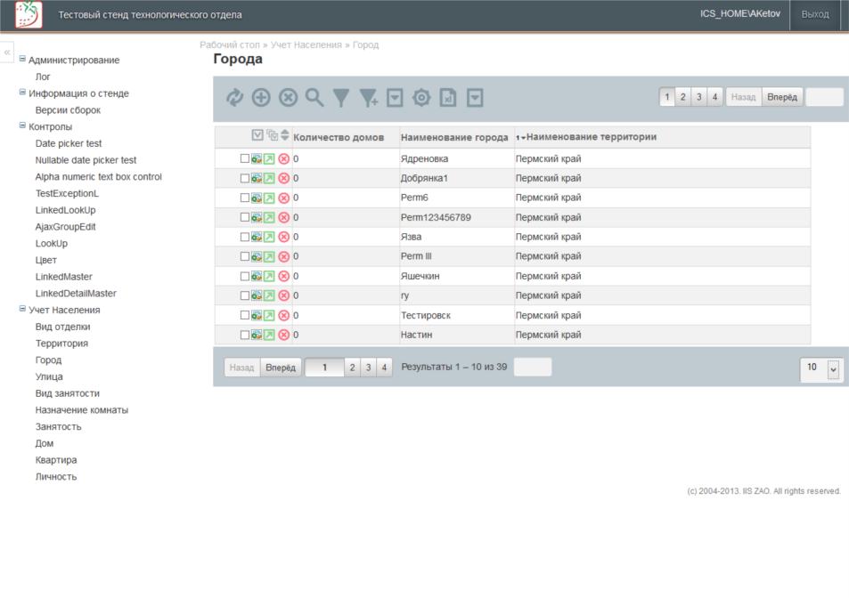Screen dimensions: 849x598
Task: Delete the Ядреновка row
Action: 283,159
